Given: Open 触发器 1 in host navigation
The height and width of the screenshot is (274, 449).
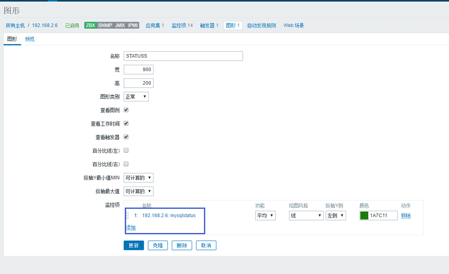Looking at the screenshot, I should (x=209, y=25).
